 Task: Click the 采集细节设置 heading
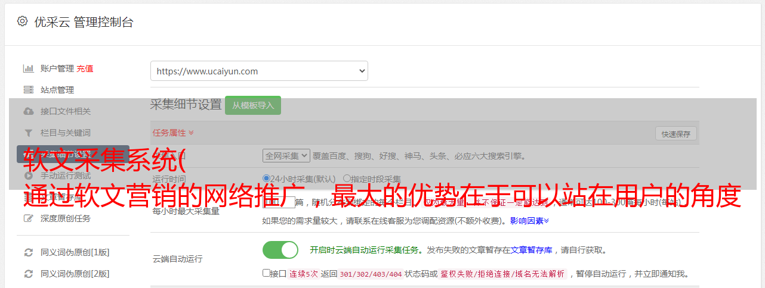[x=186, y=105]
